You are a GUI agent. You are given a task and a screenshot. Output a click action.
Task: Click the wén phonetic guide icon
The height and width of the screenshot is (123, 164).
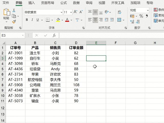(77, 20)
